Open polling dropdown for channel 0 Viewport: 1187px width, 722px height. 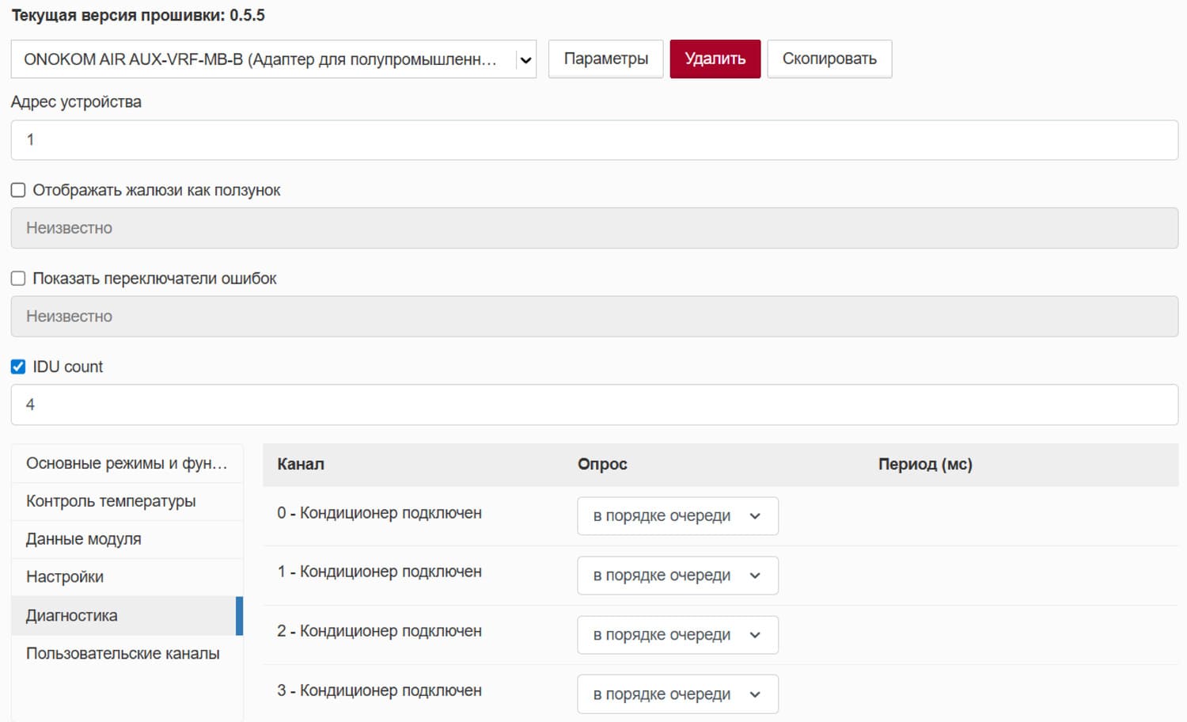(677, 515)
